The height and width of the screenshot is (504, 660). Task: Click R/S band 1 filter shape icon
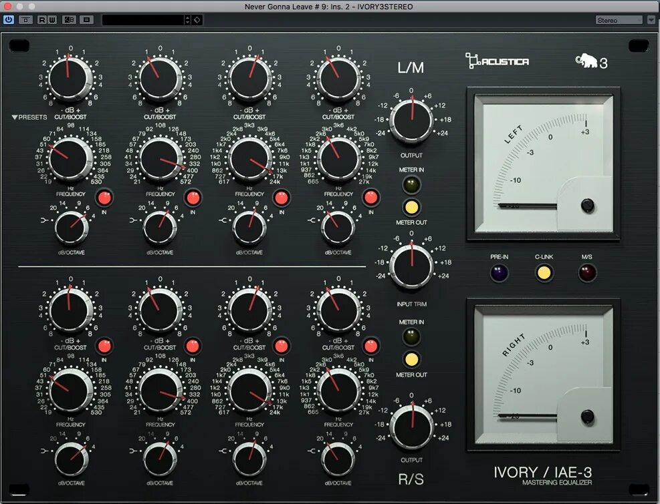pos(45,451)
